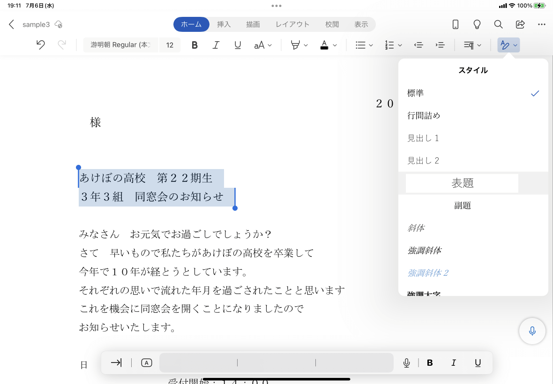The width and height of the screenshot is (553, 384).
Task: Toggle bold in the ribbon toolbar
Action: [x=194, y=45]
